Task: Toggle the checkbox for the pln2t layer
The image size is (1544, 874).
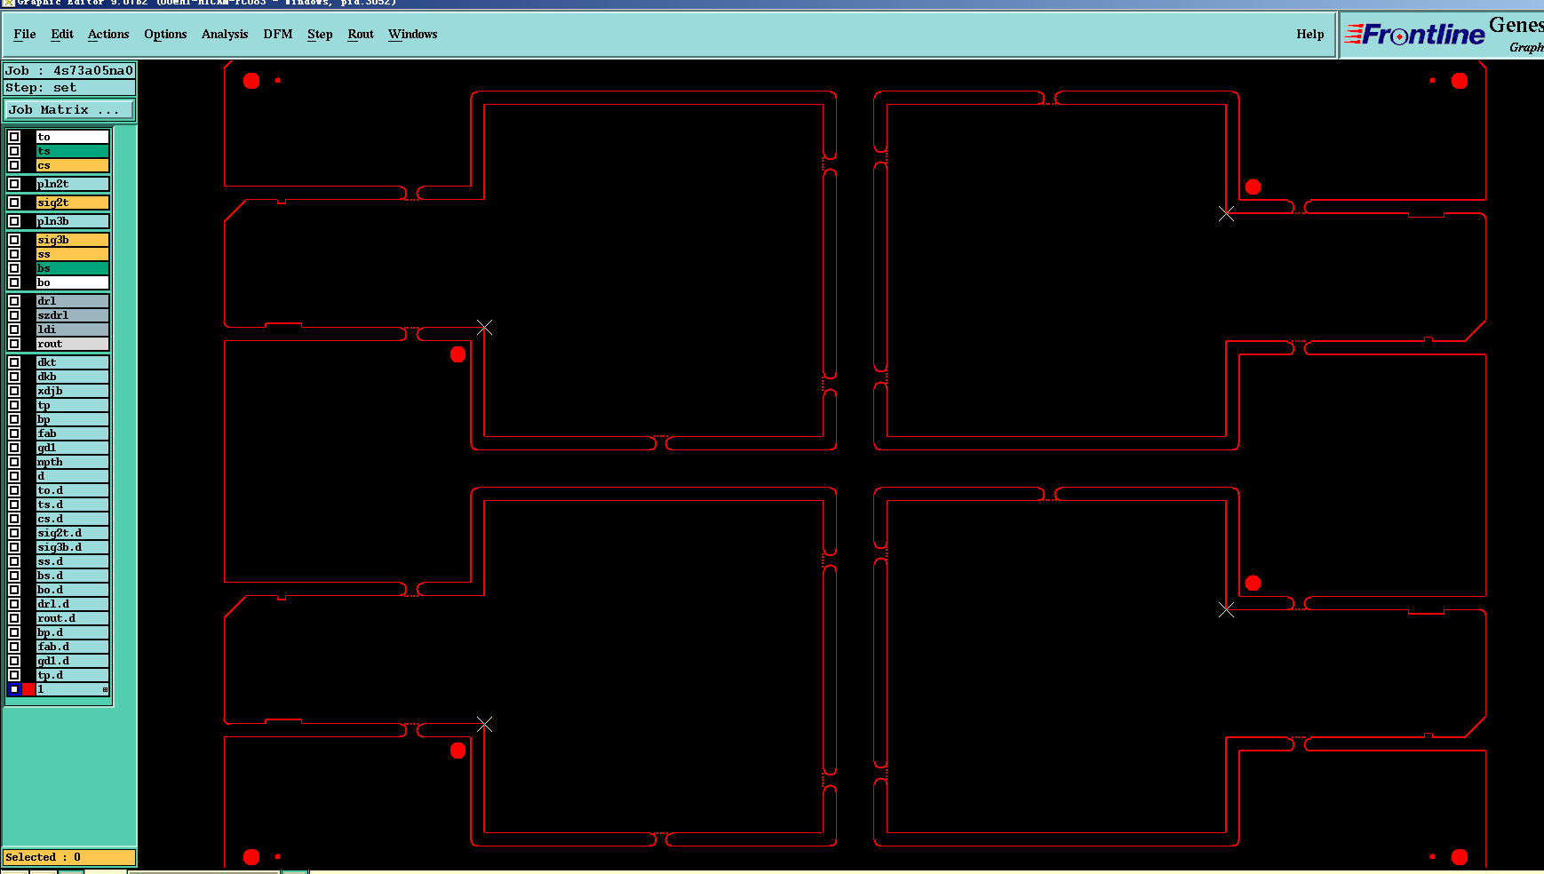Action: pyautogui.click(x=14, y=184)
